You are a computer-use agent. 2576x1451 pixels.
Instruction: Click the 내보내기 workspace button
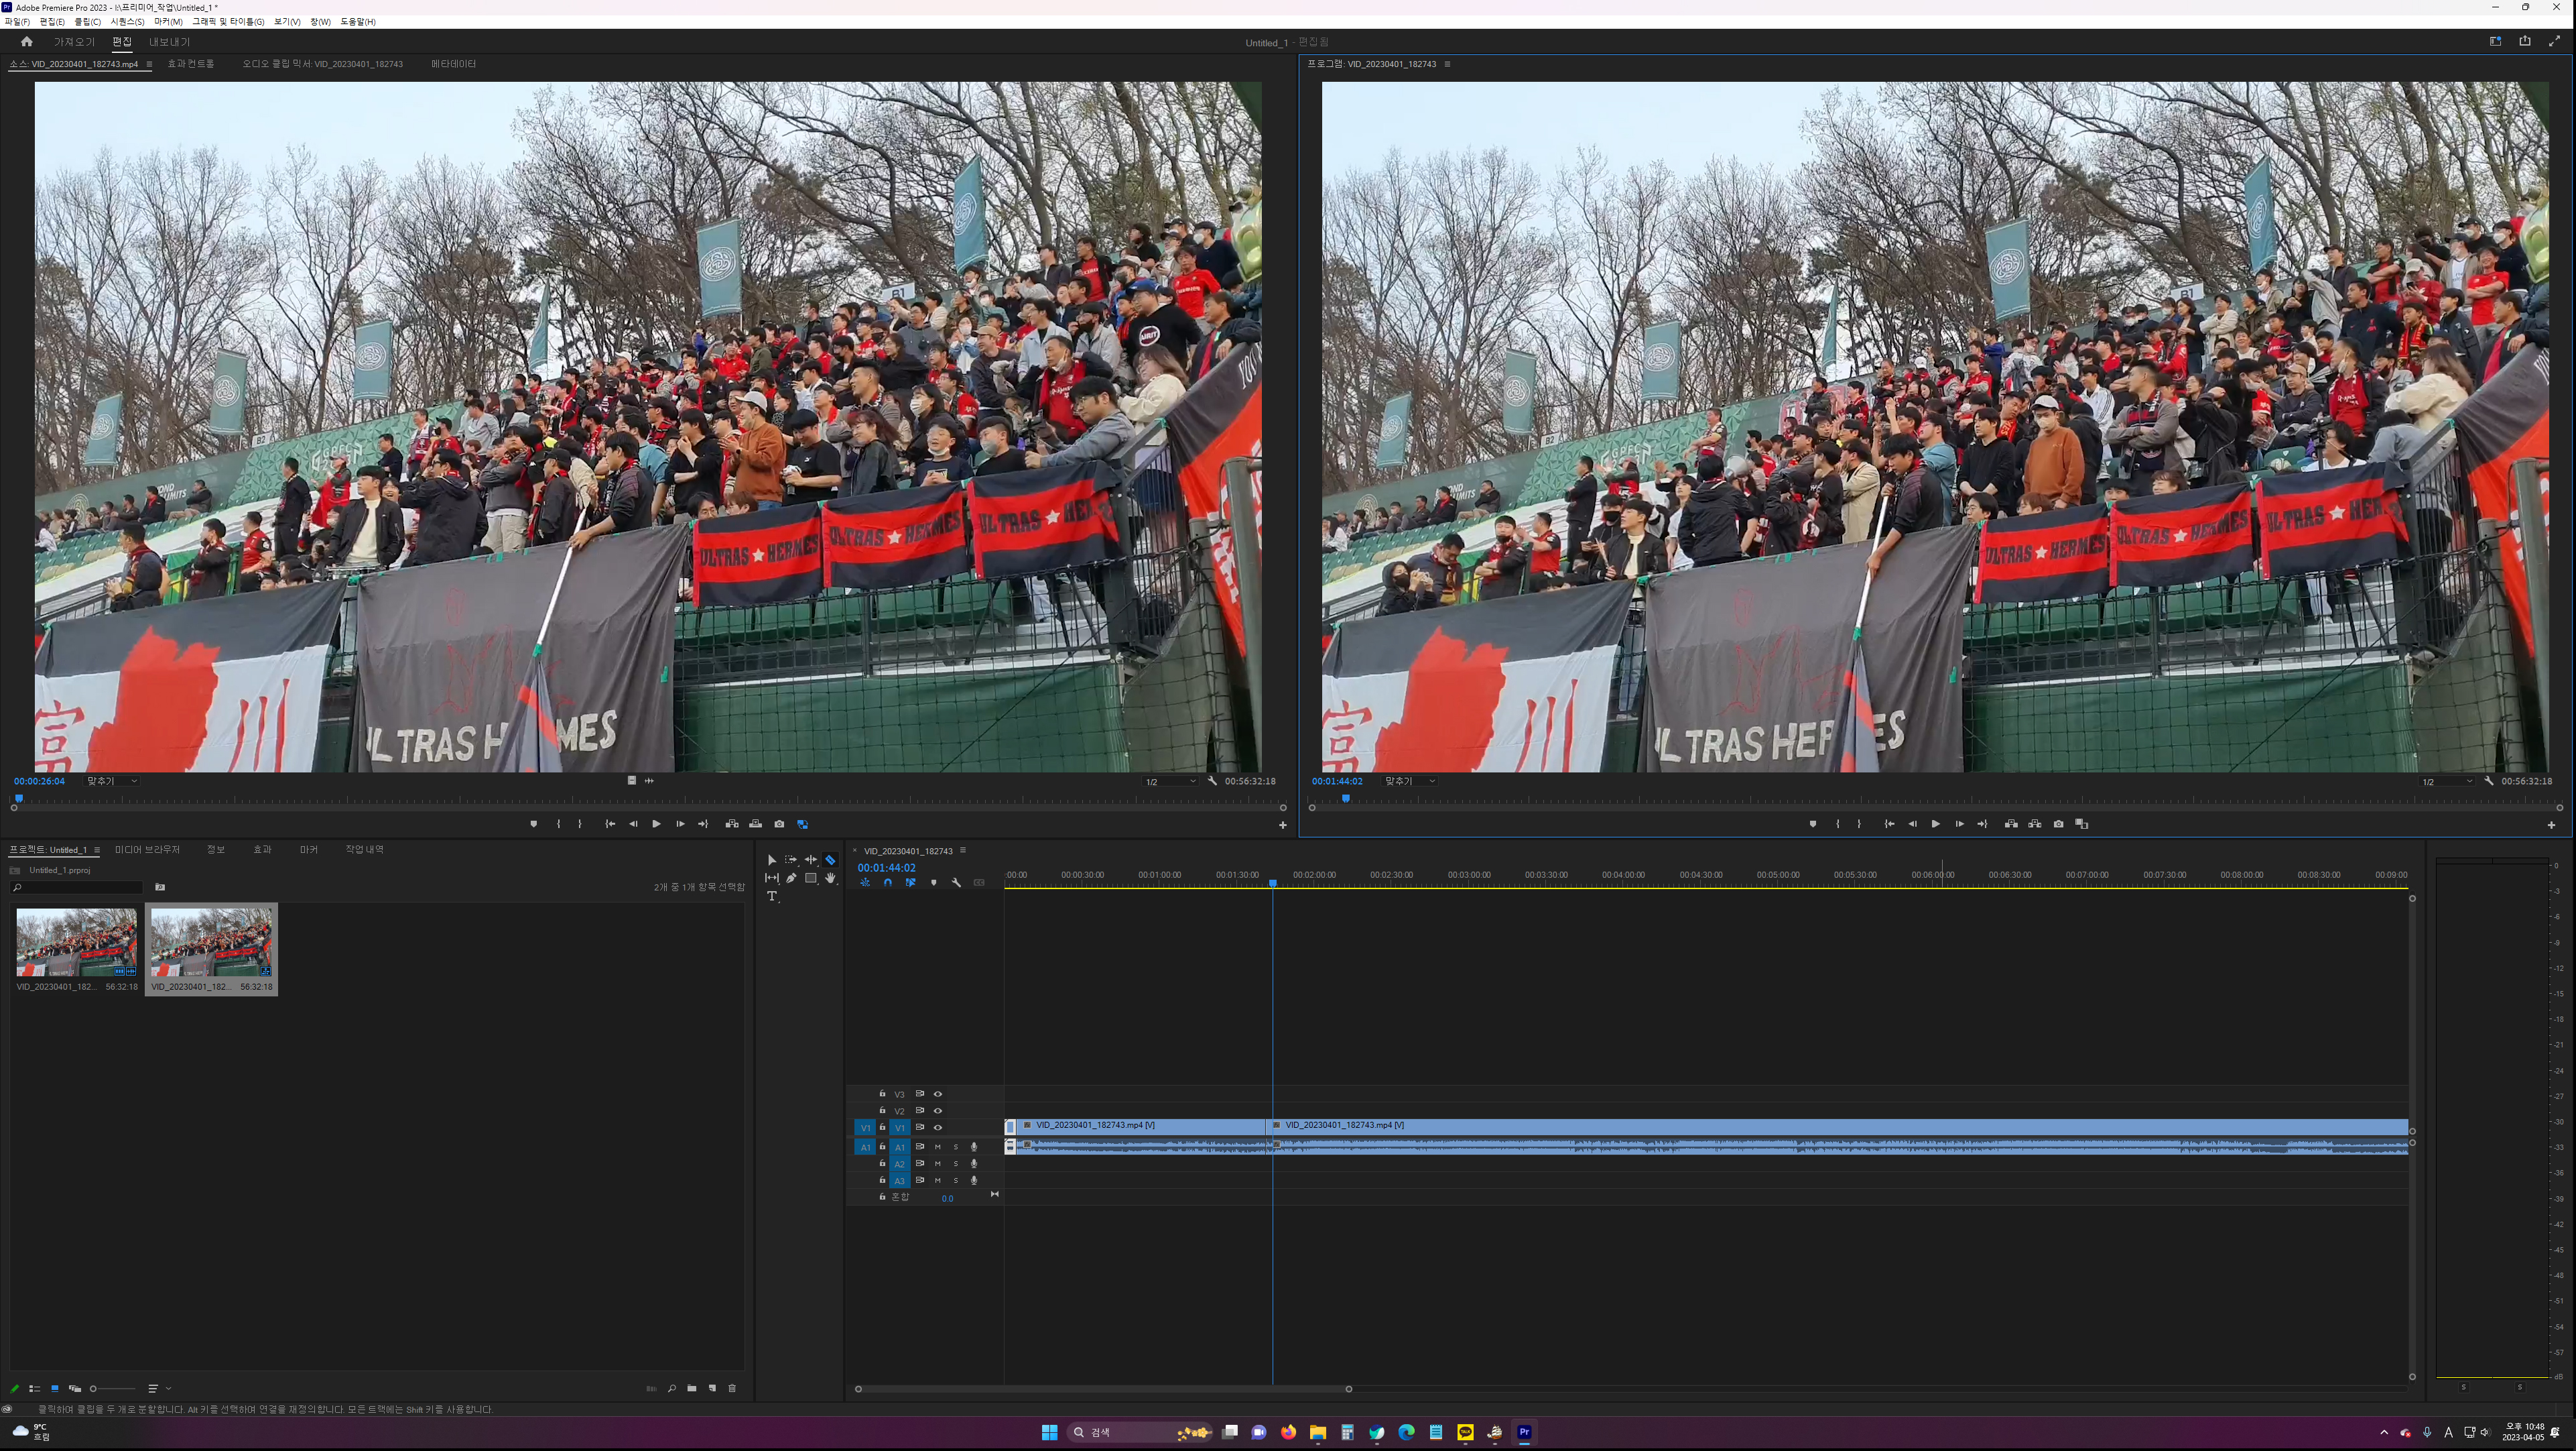(x=169, y=42)
